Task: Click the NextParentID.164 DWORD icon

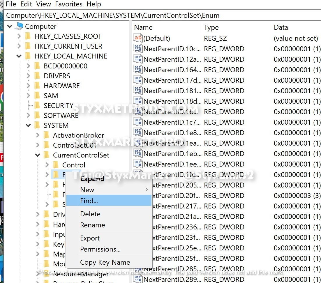Action: [x=138, y=69]
